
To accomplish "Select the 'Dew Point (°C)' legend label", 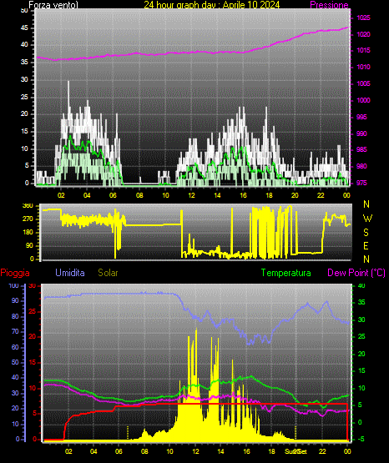I will point(356,273).
